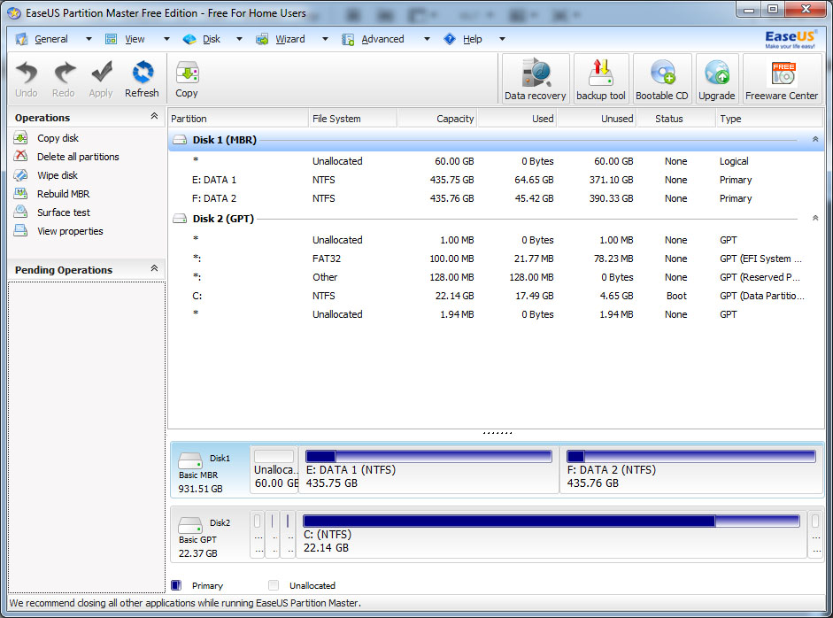Click the dotted pane splitter handle
The image size is (833, 618).
pos(497,433)
